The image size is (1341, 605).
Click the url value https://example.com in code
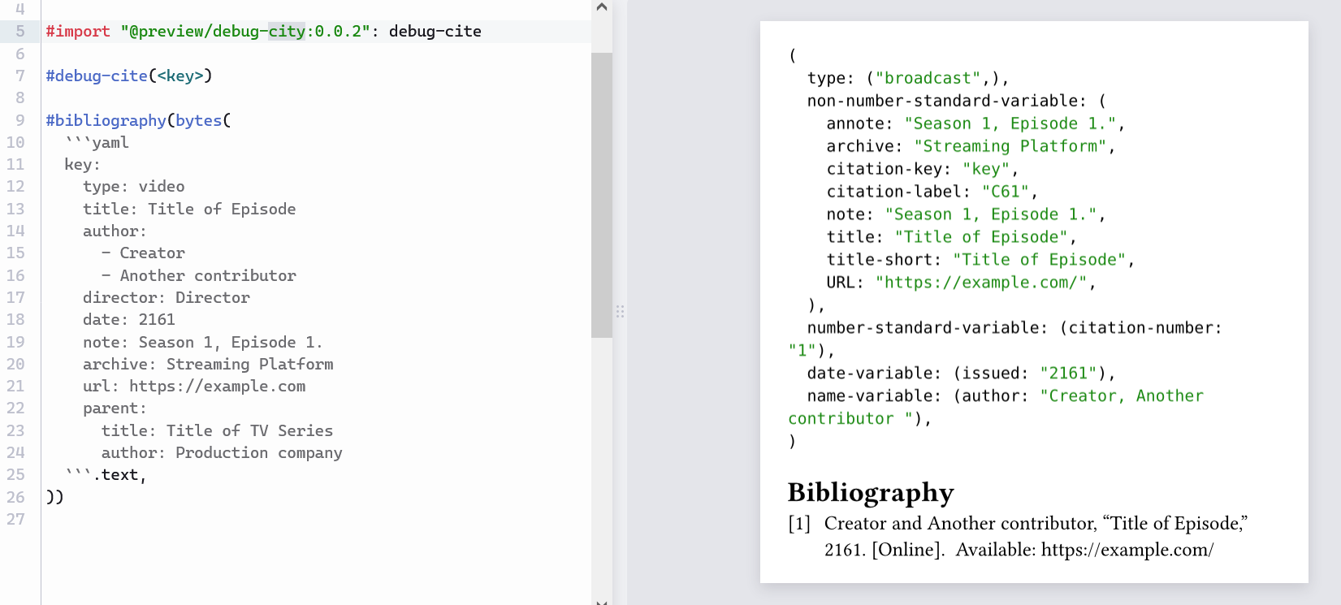tap(217, 387)
